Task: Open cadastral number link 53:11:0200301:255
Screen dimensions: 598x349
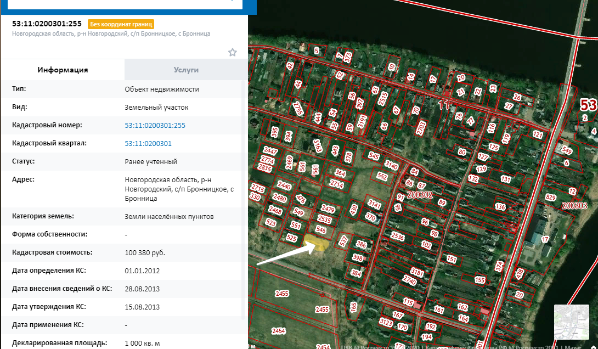Action: (x=155, y=126)
